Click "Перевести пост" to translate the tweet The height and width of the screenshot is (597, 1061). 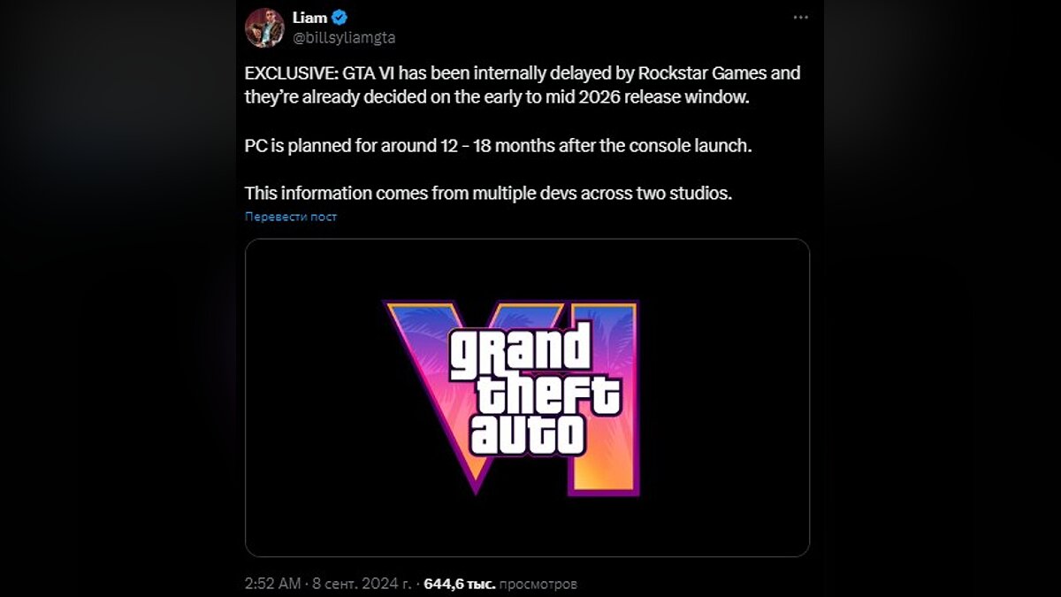click(x=290, y=217)
